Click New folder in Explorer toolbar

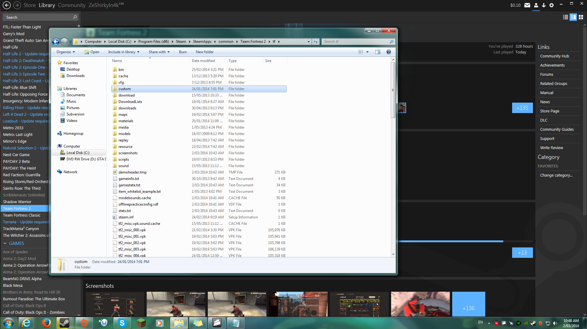pos(205,52)
